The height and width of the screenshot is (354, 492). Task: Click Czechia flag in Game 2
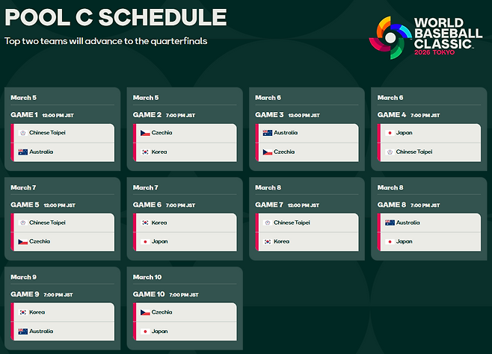pos(145,133)
